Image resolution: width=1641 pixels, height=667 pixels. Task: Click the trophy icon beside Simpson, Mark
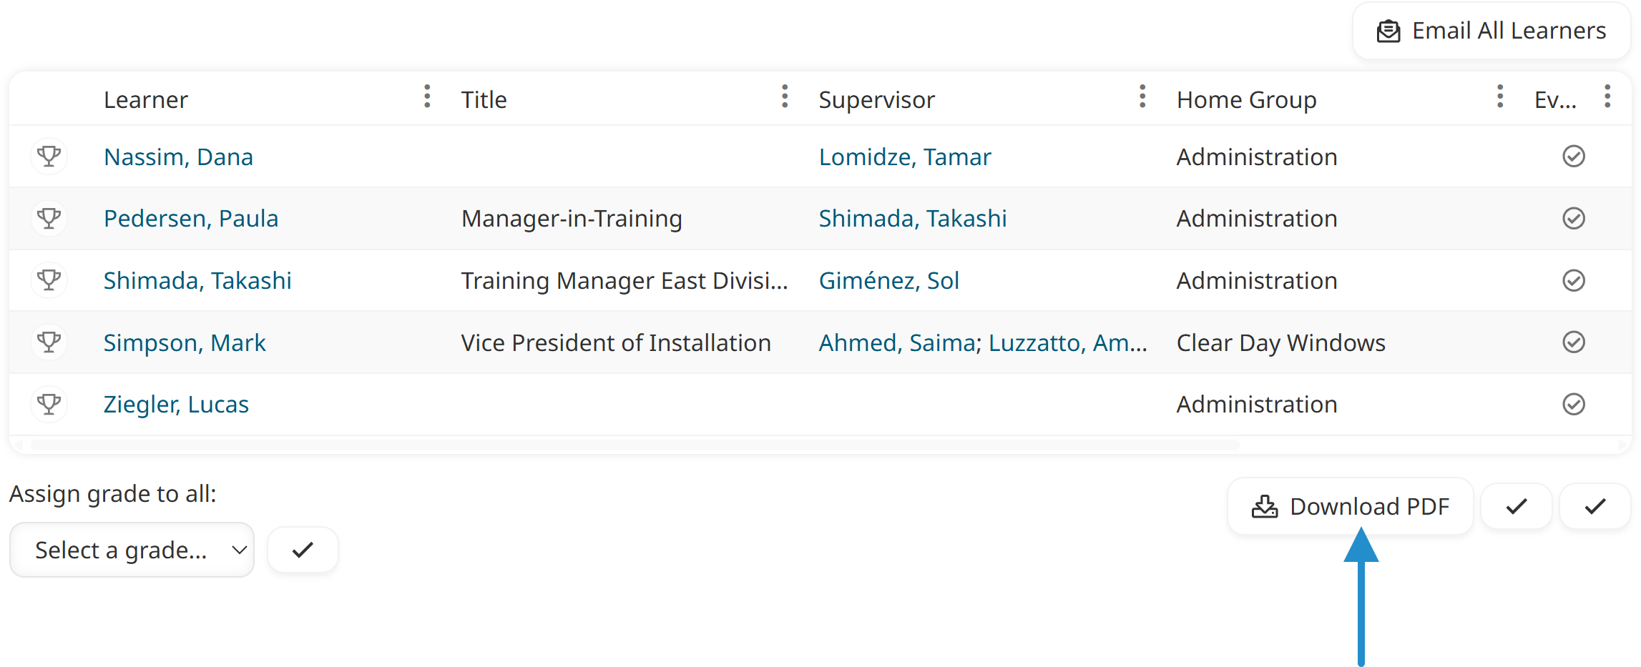pos(49,342)
